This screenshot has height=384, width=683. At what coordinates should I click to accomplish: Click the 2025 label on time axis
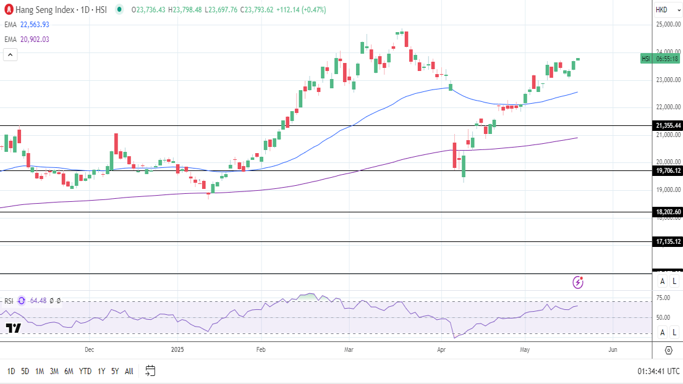[x=178, y=349]
